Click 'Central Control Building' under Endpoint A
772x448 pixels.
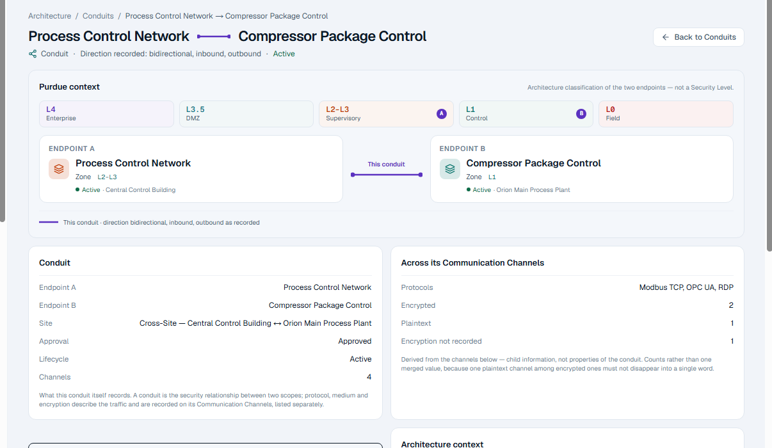click(140, 190)
